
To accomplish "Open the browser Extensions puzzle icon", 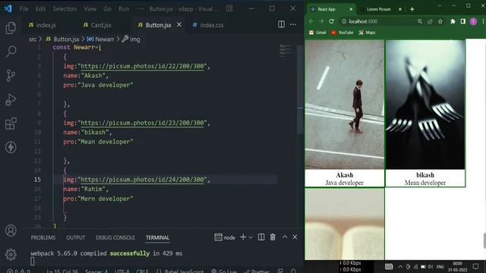I will point(453,21).
